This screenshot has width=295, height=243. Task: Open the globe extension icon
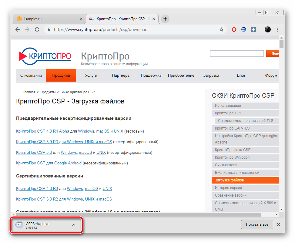244,29
